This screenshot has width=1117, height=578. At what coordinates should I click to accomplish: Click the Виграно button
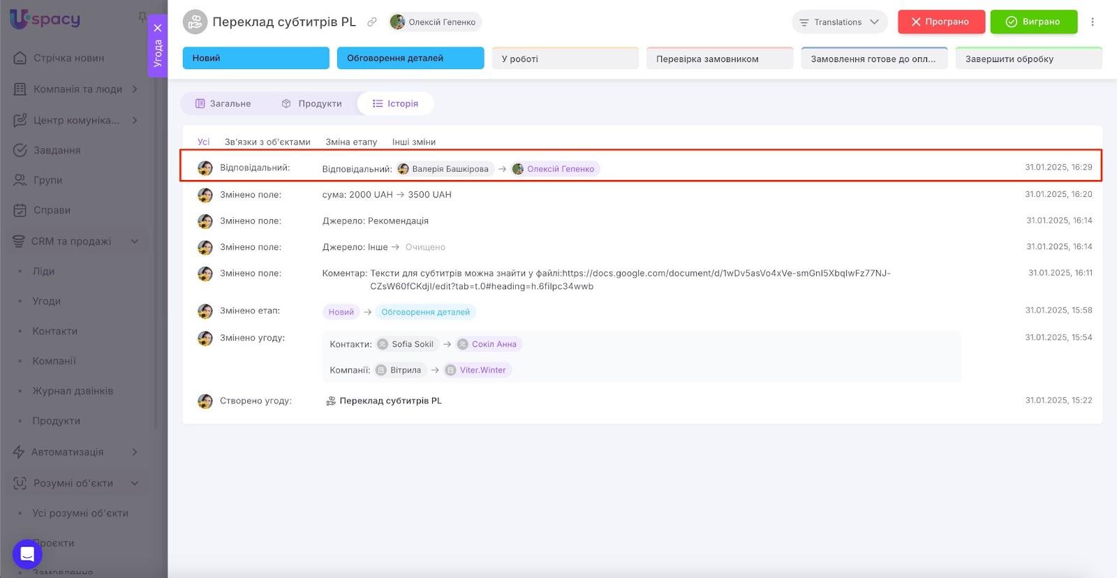point(1033,22)
